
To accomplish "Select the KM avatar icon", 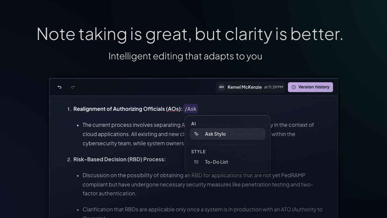I will [221, 87].
